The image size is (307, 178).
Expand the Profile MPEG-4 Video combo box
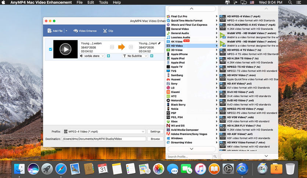(104, 132)
